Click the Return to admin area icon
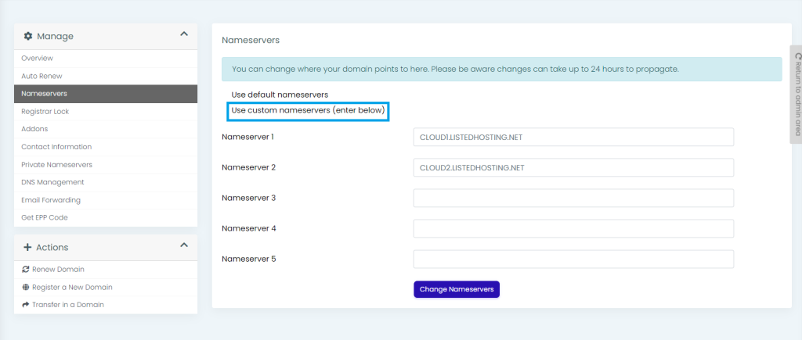Image resolution: width=802 pixels, height=340 pixels. [797, 57]
